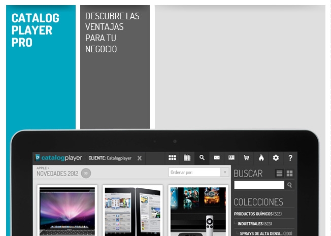
Task: Click Descubre las ventajas para tu negocio panel
Action: coord(115,67)
